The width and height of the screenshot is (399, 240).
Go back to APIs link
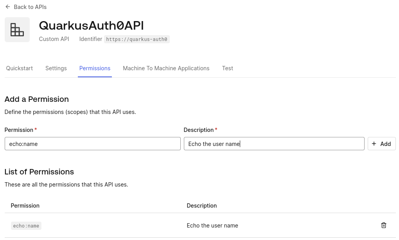tap(30, 7)
